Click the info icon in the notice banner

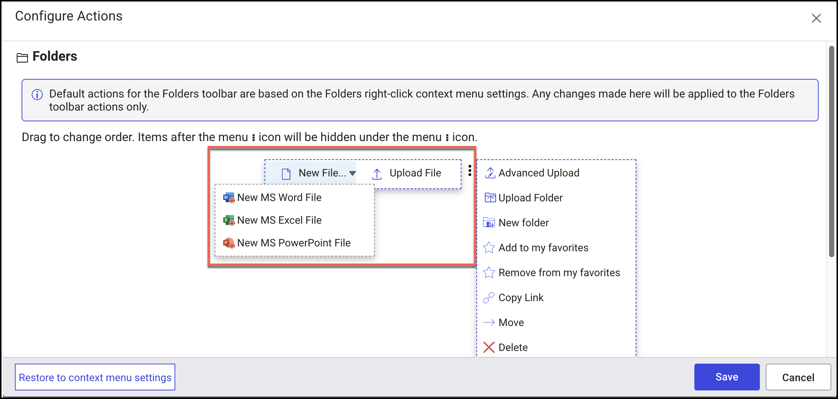pyautogui.click(x=37, y=95)
